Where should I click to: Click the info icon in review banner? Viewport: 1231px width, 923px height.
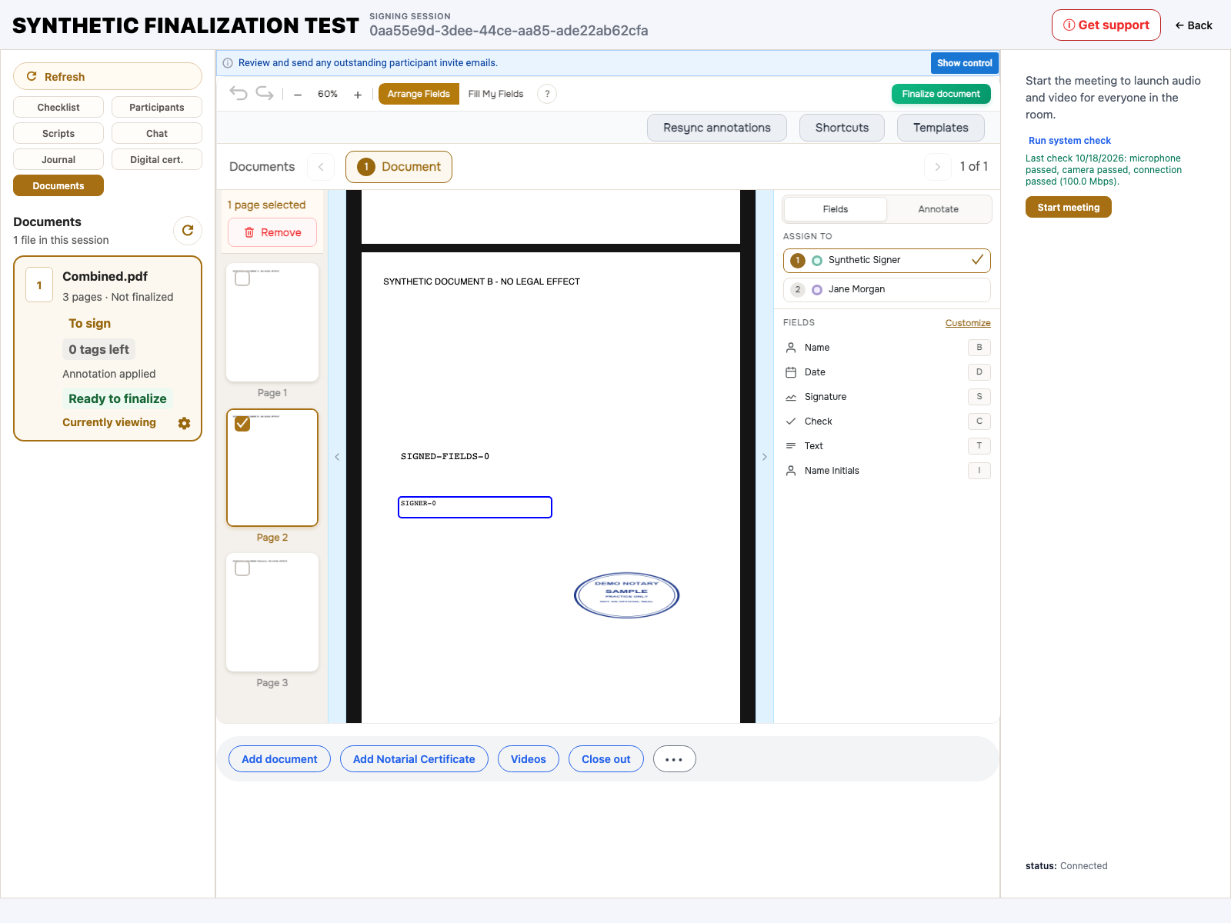[228, 63]
